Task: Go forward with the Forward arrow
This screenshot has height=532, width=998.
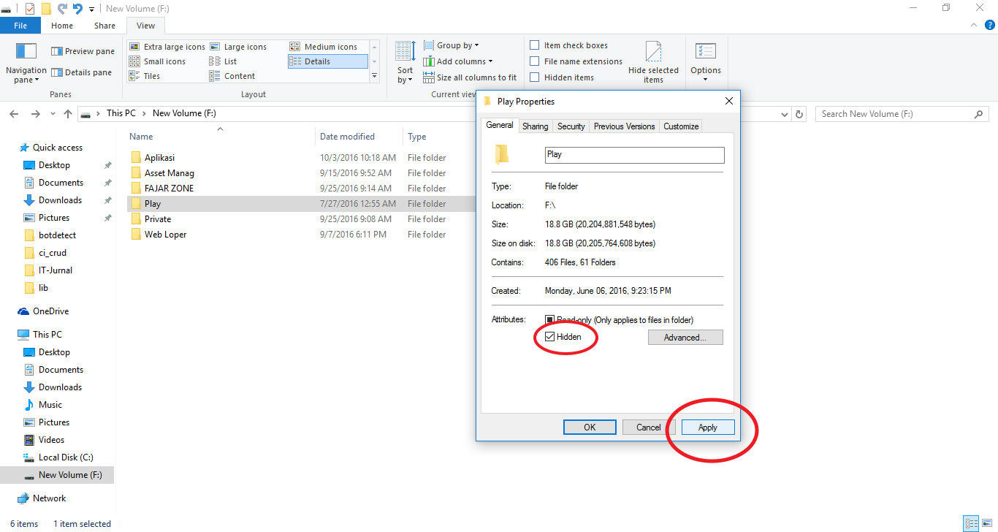Action: click(35, 114)
